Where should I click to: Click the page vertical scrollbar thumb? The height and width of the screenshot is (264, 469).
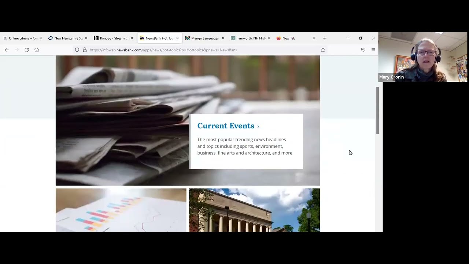click(x=377, y=110)
